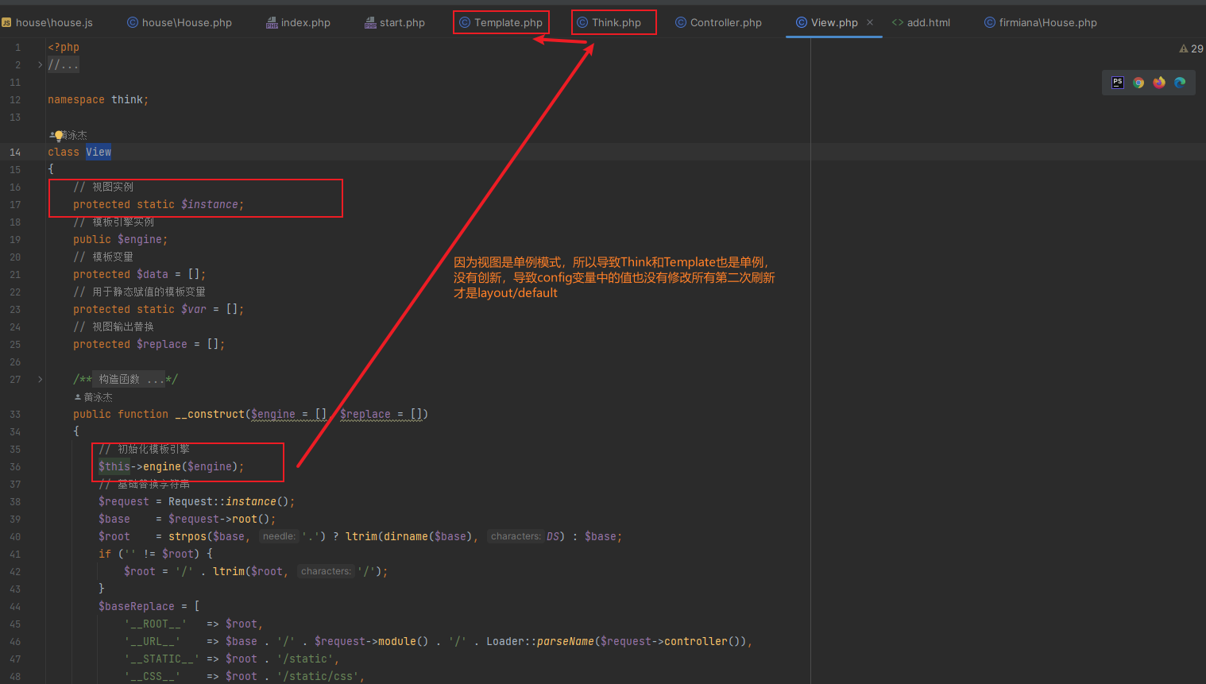The image size is (1206, 684).
Task: Close the View.php tab
Action: click(x=870, y=22)
